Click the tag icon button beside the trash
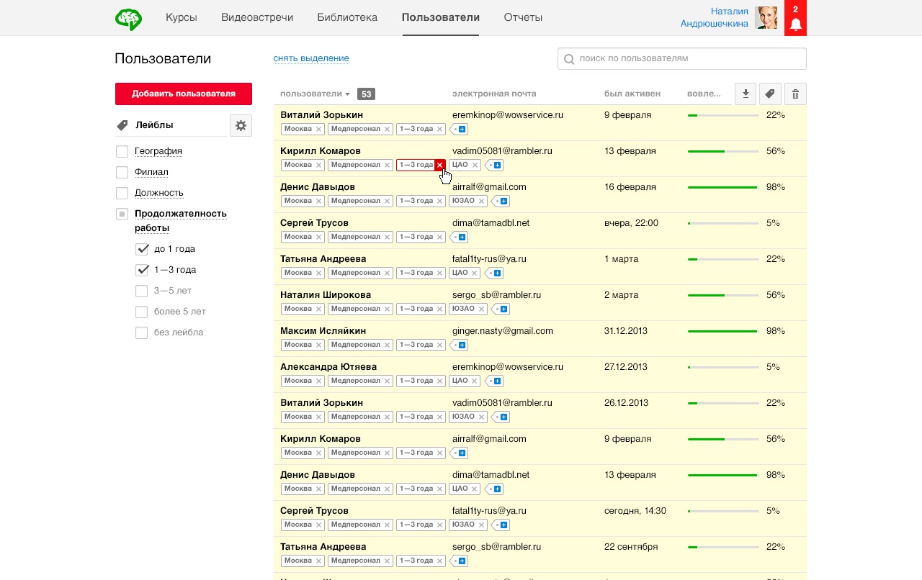Viewport: 922px width, 580px height. 770,94
